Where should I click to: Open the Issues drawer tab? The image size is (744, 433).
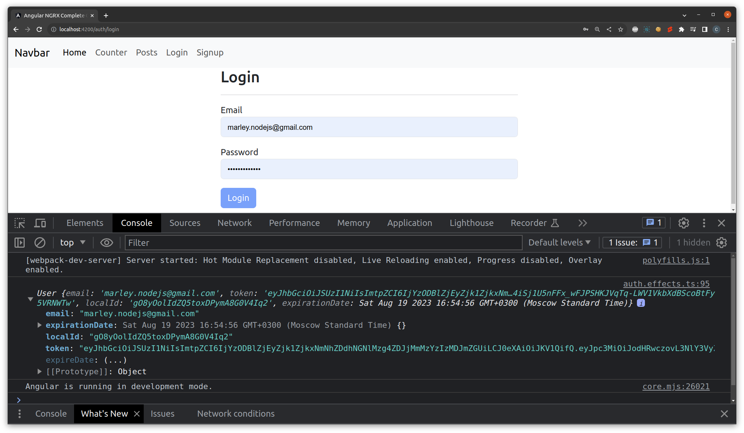point(162,413)
